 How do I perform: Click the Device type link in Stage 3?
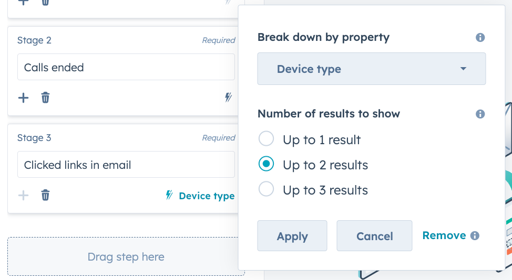[x=207, y=196]
